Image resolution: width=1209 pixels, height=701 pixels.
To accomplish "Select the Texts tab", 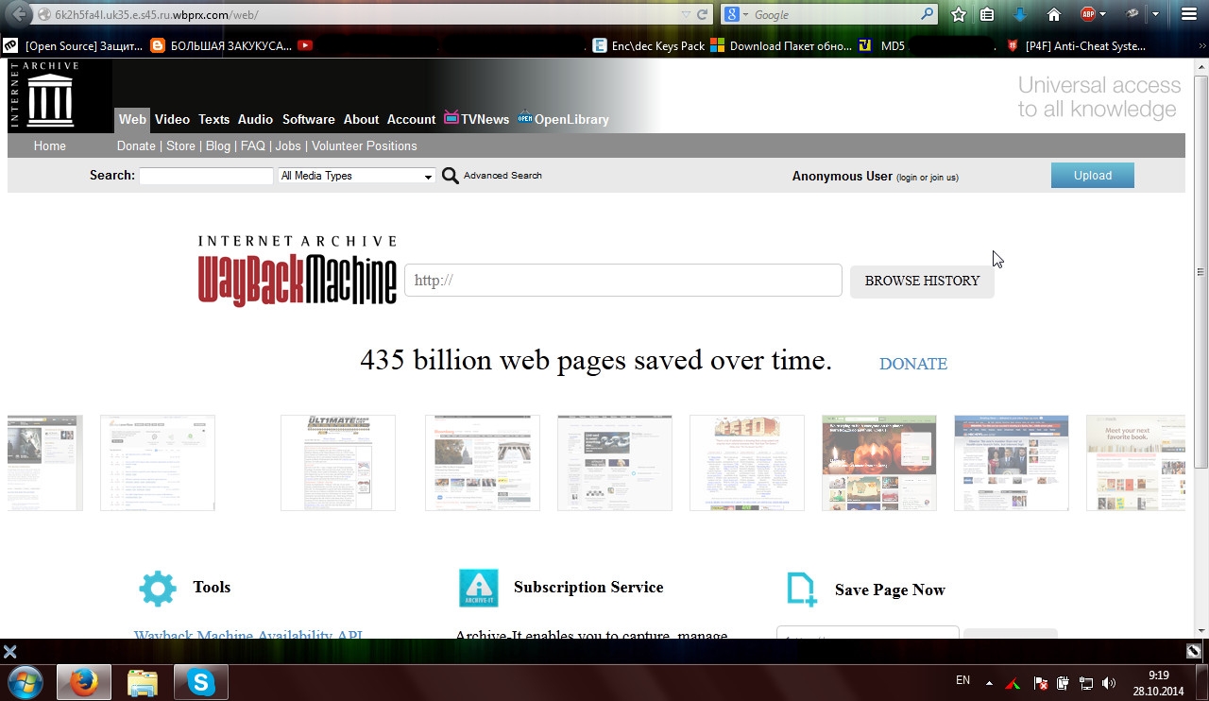I will (x=213, y=119).
